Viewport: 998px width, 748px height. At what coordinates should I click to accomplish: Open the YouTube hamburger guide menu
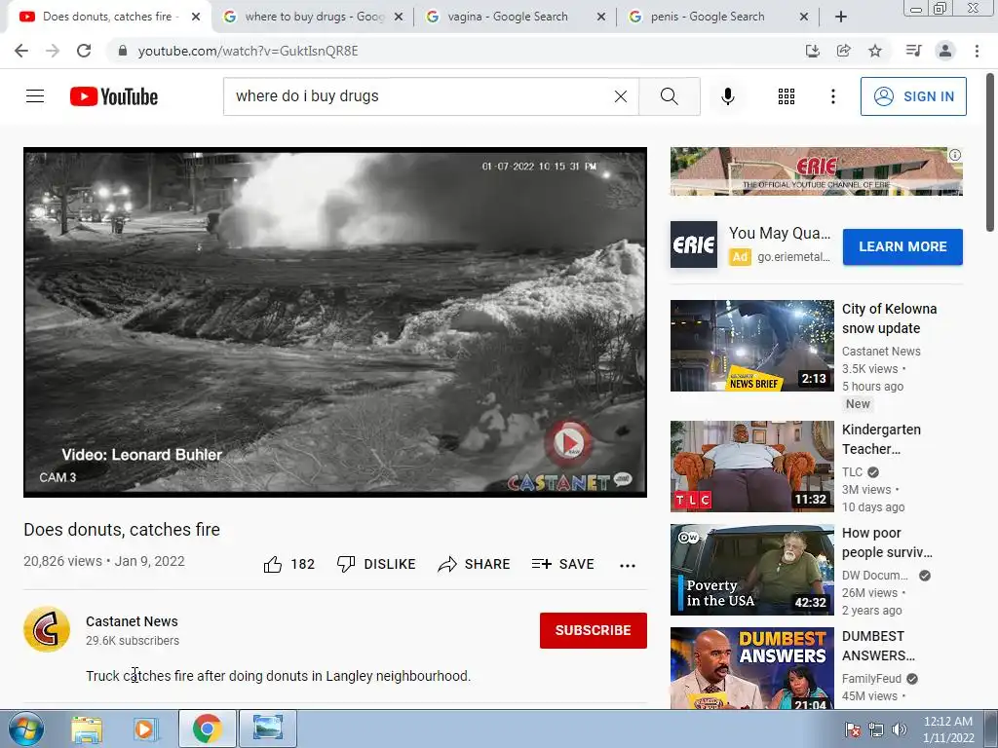tap(35, 96)
